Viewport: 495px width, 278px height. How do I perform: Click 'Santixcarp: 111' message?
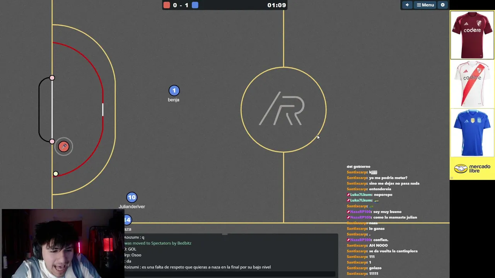[x=360, y=257]
